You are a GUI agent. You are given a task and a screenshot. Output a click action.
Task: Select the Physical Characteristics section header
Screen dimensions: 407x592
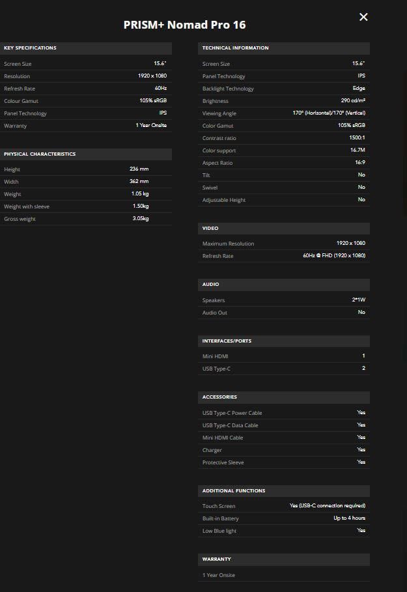click(x=40, y=154)
